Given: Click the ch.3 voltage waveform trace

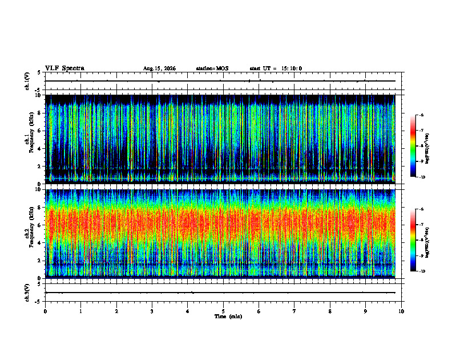Looking at the screenshot, I should click(220, 293).
